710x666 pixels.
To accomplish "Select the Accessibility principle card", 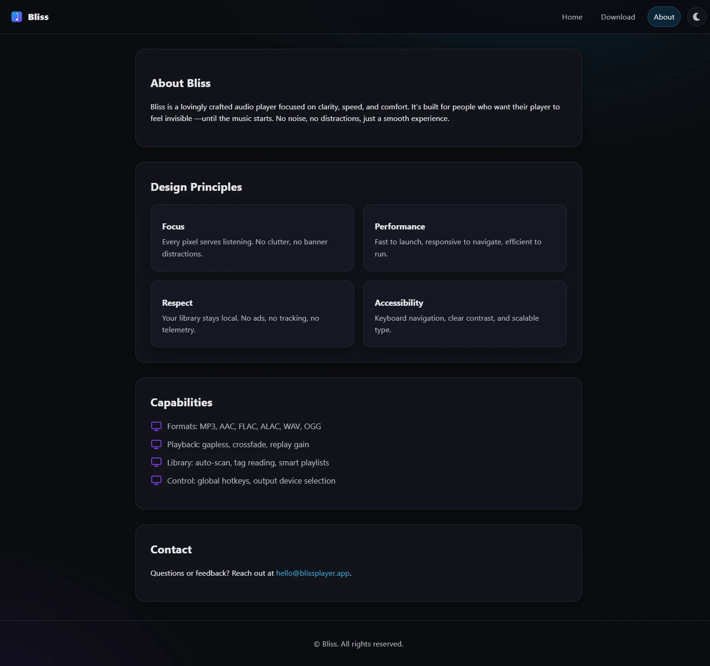I will pyautogui.click(x=464, y=314).
